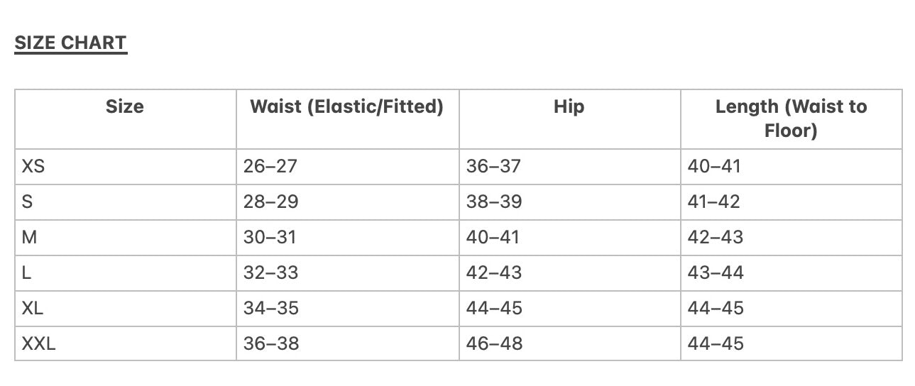Viewport: 915px width, 386px height.
Task: Select the Size column header
Action: 125,106
